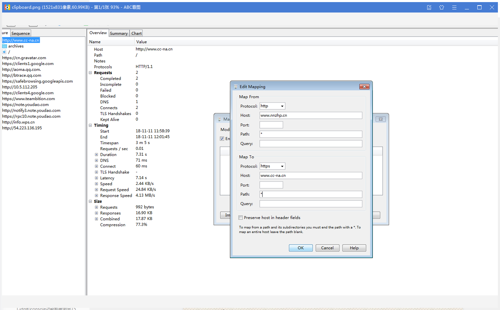The height and width of the screenshot is (310, 500).
Task: Click the archives folder icon
Action: tap(5, 46)
